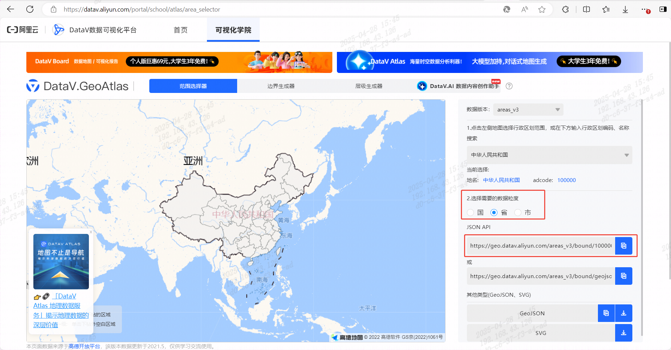Open the 高德开放平台 link
671x350 pixels.
[84, 346]
